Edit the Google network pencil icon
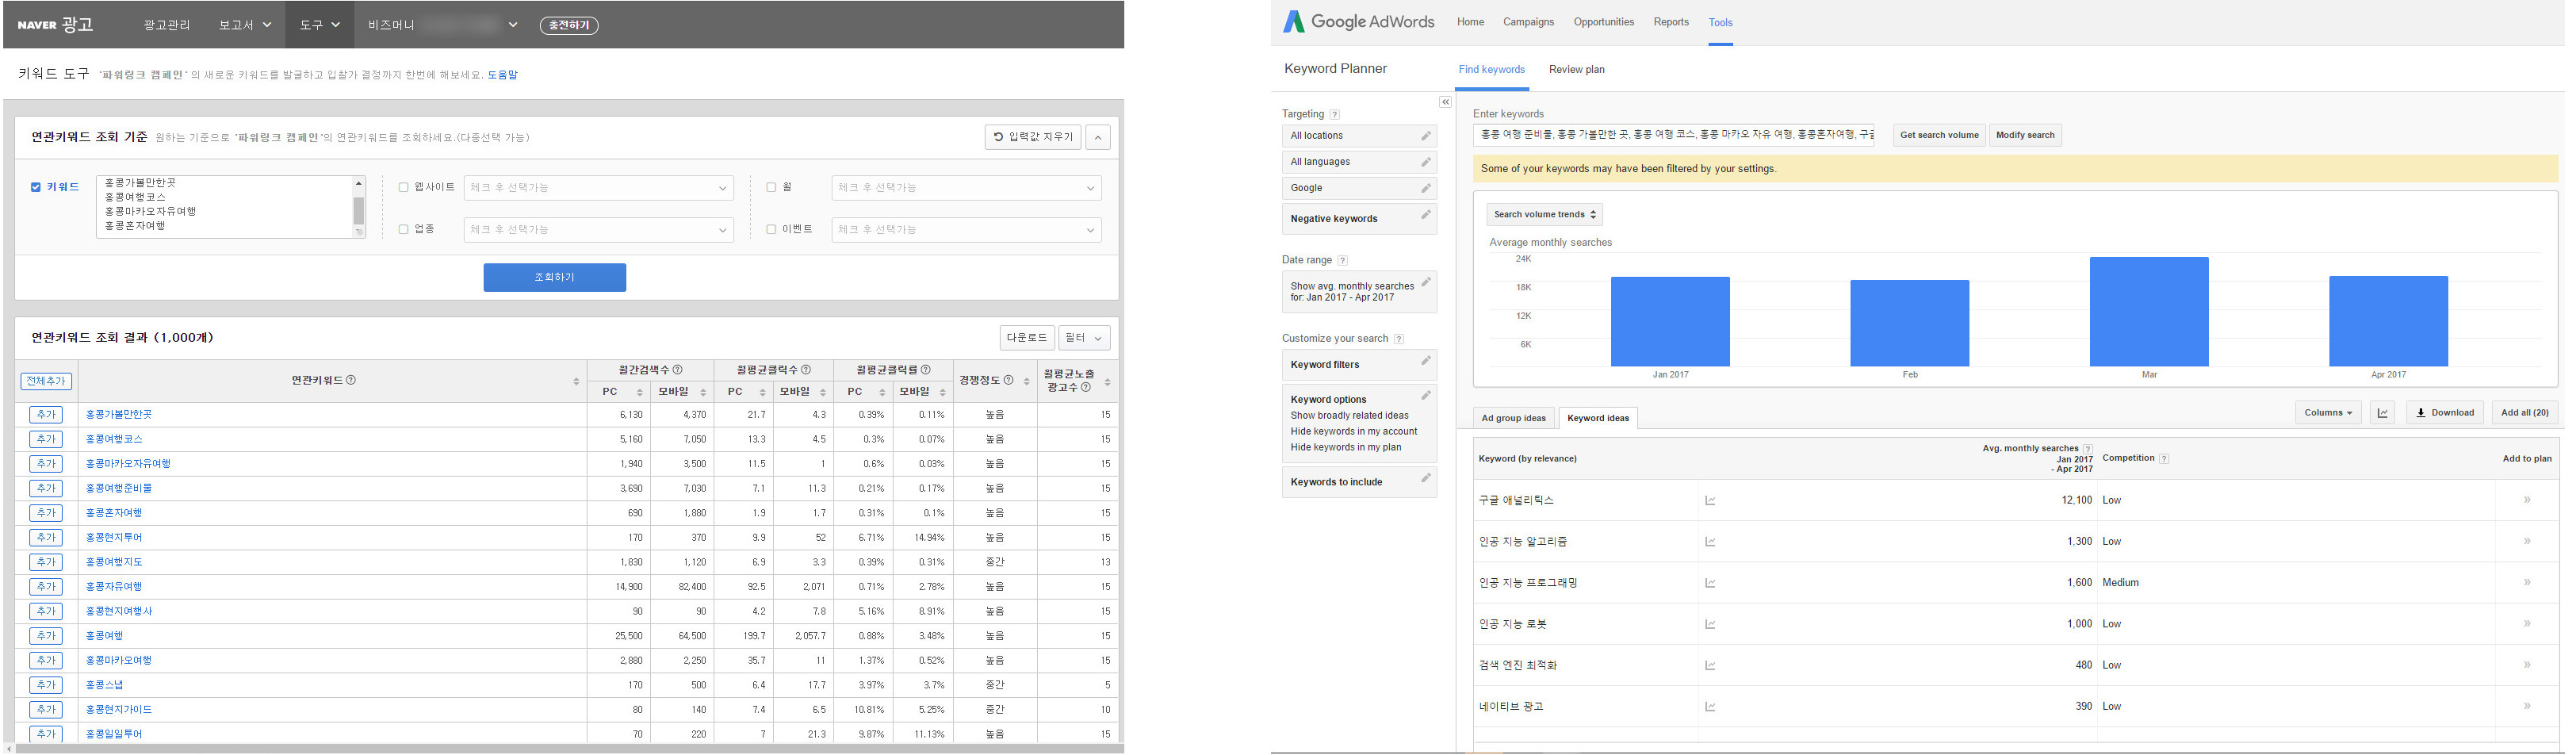 point(1426,187)
